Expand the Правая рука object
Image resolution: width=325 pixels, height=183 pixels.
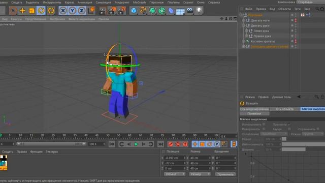[247, 36]
